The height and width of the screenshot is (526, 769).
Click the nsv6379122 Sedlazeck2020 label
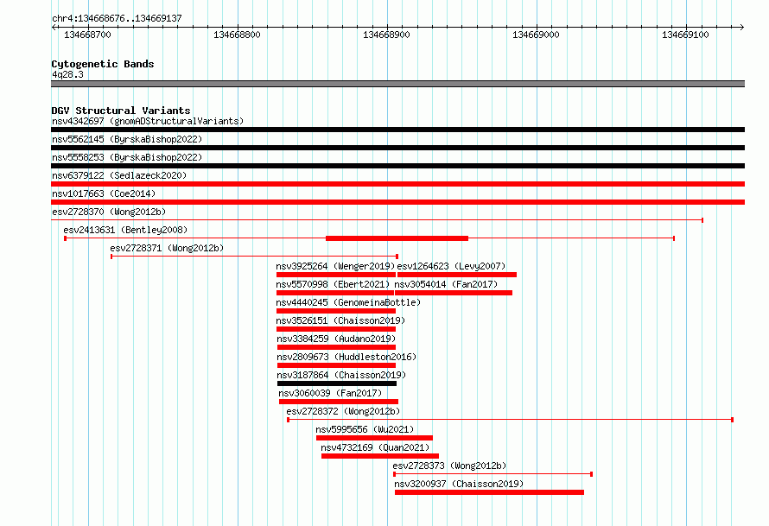pos(119,175)
